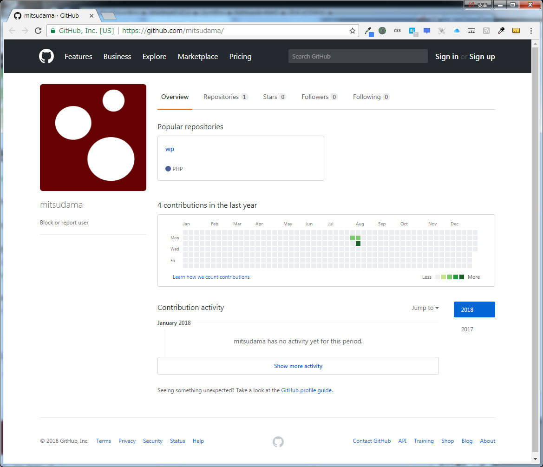Open a new browser tab
Screen dimensions: 543x467
coord(108,16)
